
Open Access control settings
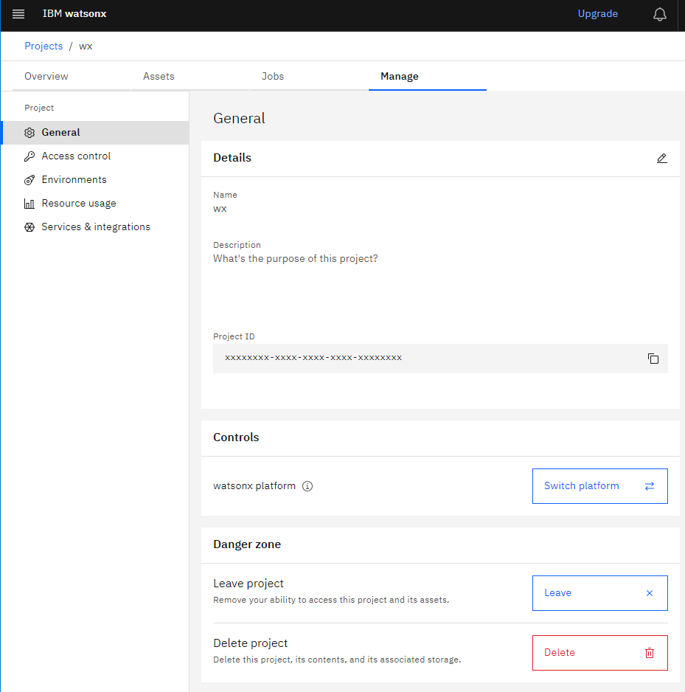click(x=95, y=156)
